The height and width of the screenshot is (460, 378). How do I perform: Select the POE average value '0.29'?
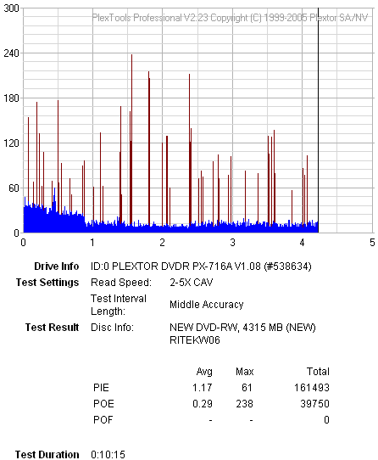(x=203, y=404)
